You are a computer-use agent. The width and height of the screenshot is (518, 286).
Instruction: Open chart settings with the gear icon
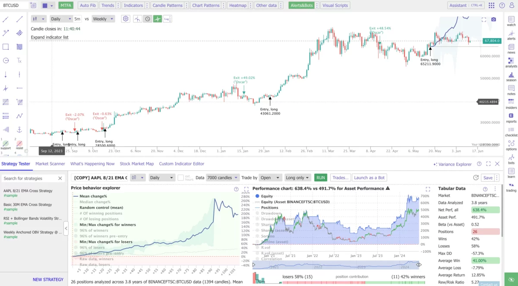[x=125, y=19]
